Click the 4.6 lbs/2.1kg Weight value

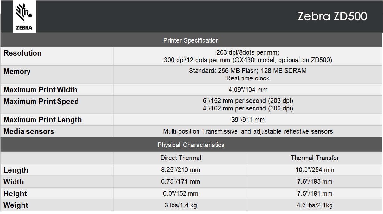315,205
